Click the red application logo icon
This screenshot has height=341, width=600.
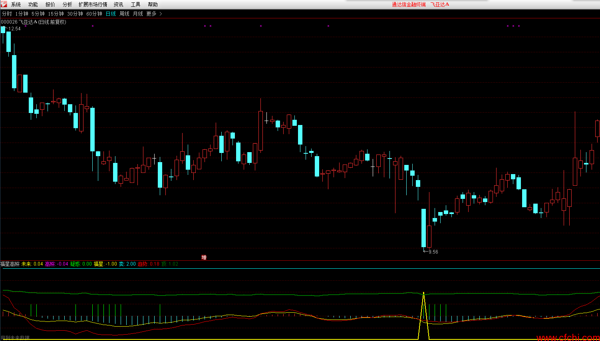pos(4,4)
